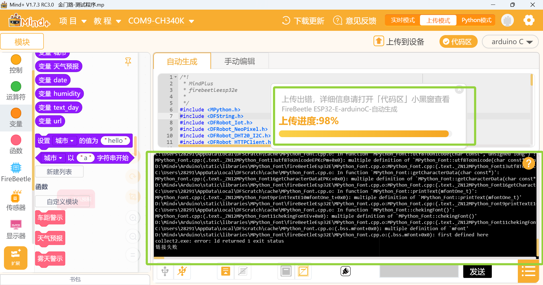Click the upload progress bar at 98%

365,134
